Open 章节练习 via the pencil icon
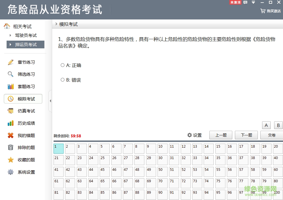The height and width of the screenshot is (200, 283). (x=10, y=62)
